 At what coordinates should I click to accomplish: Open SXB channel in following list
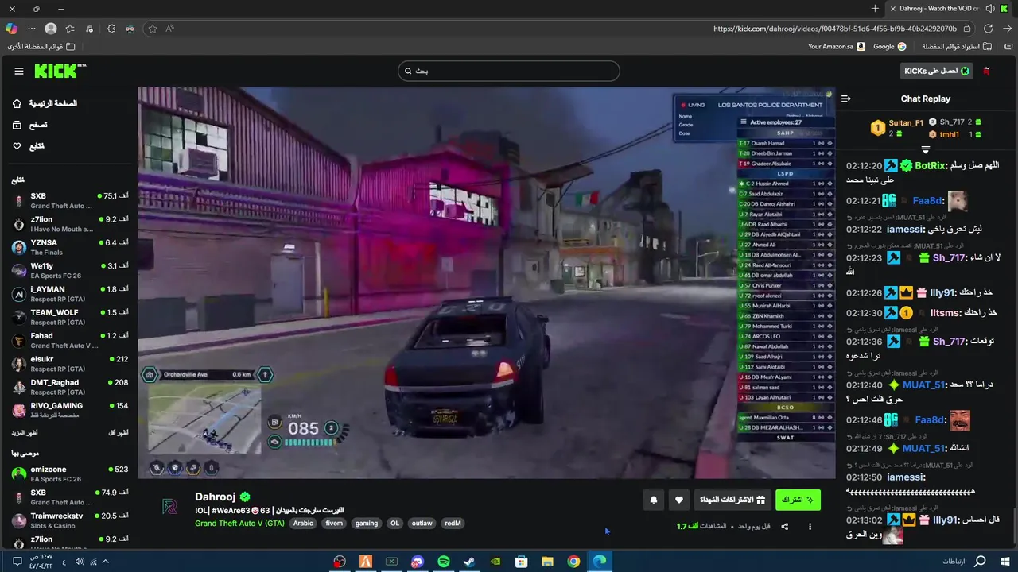tap(70, 200)
